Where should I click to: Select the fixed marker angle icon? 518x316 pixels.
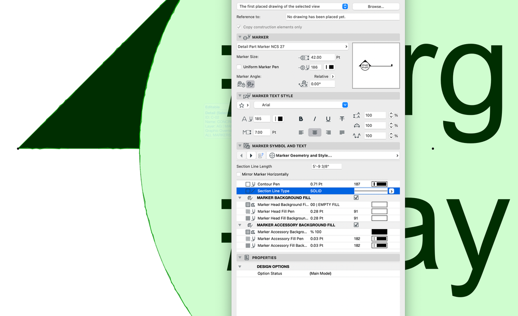point(240,84)
